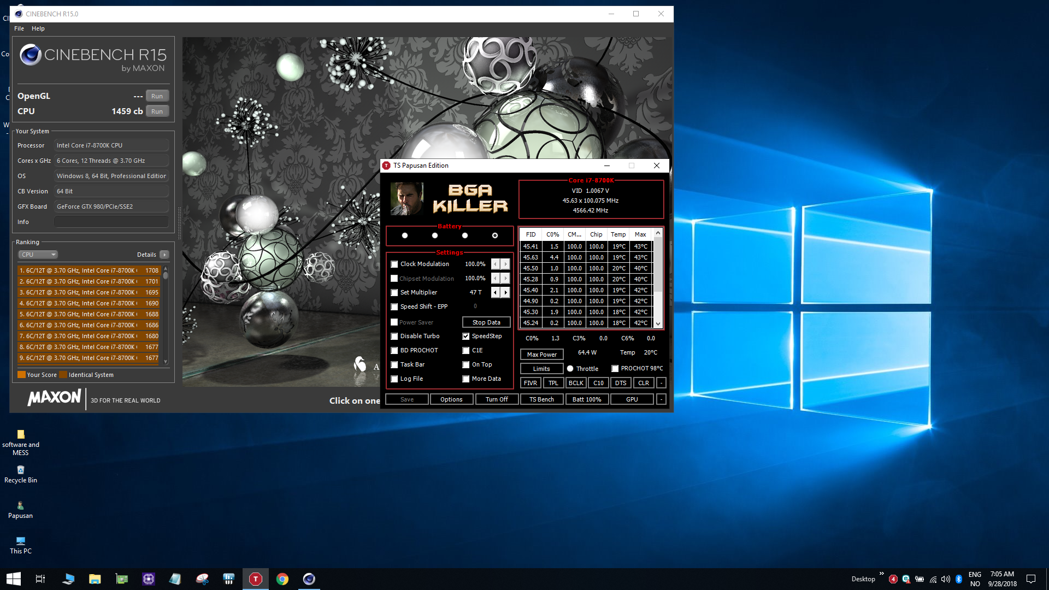Switch to ThrottleStop red T taskbar icon
Viewport: 1049px width, 590px height.
255,579
